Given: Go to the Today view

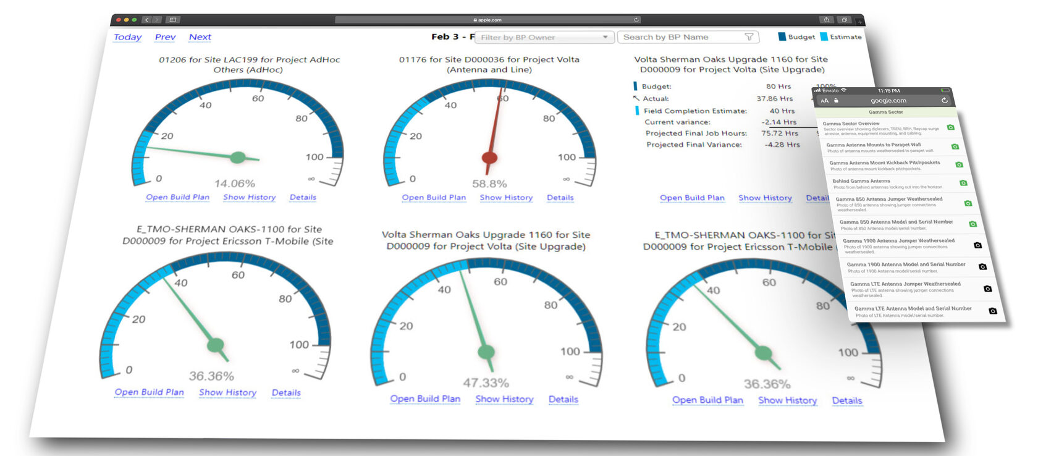Looking at the screenshot, I should click(x=127, y=37).
